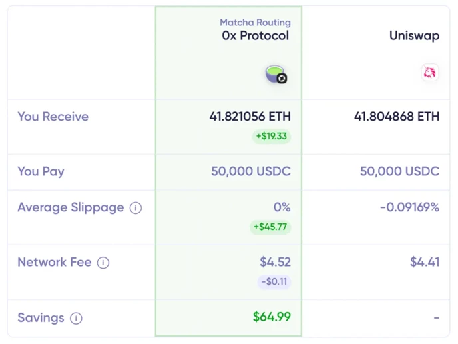This screenshot has height=344, width=458.
Task: Click the You Pay row label
Action: click(x=41, y=171)
